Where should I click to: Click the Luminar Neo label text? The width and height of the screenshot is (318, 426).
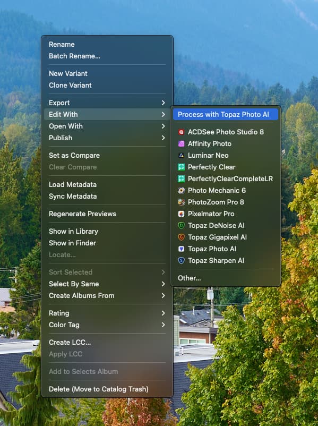[x=208, y=156]
